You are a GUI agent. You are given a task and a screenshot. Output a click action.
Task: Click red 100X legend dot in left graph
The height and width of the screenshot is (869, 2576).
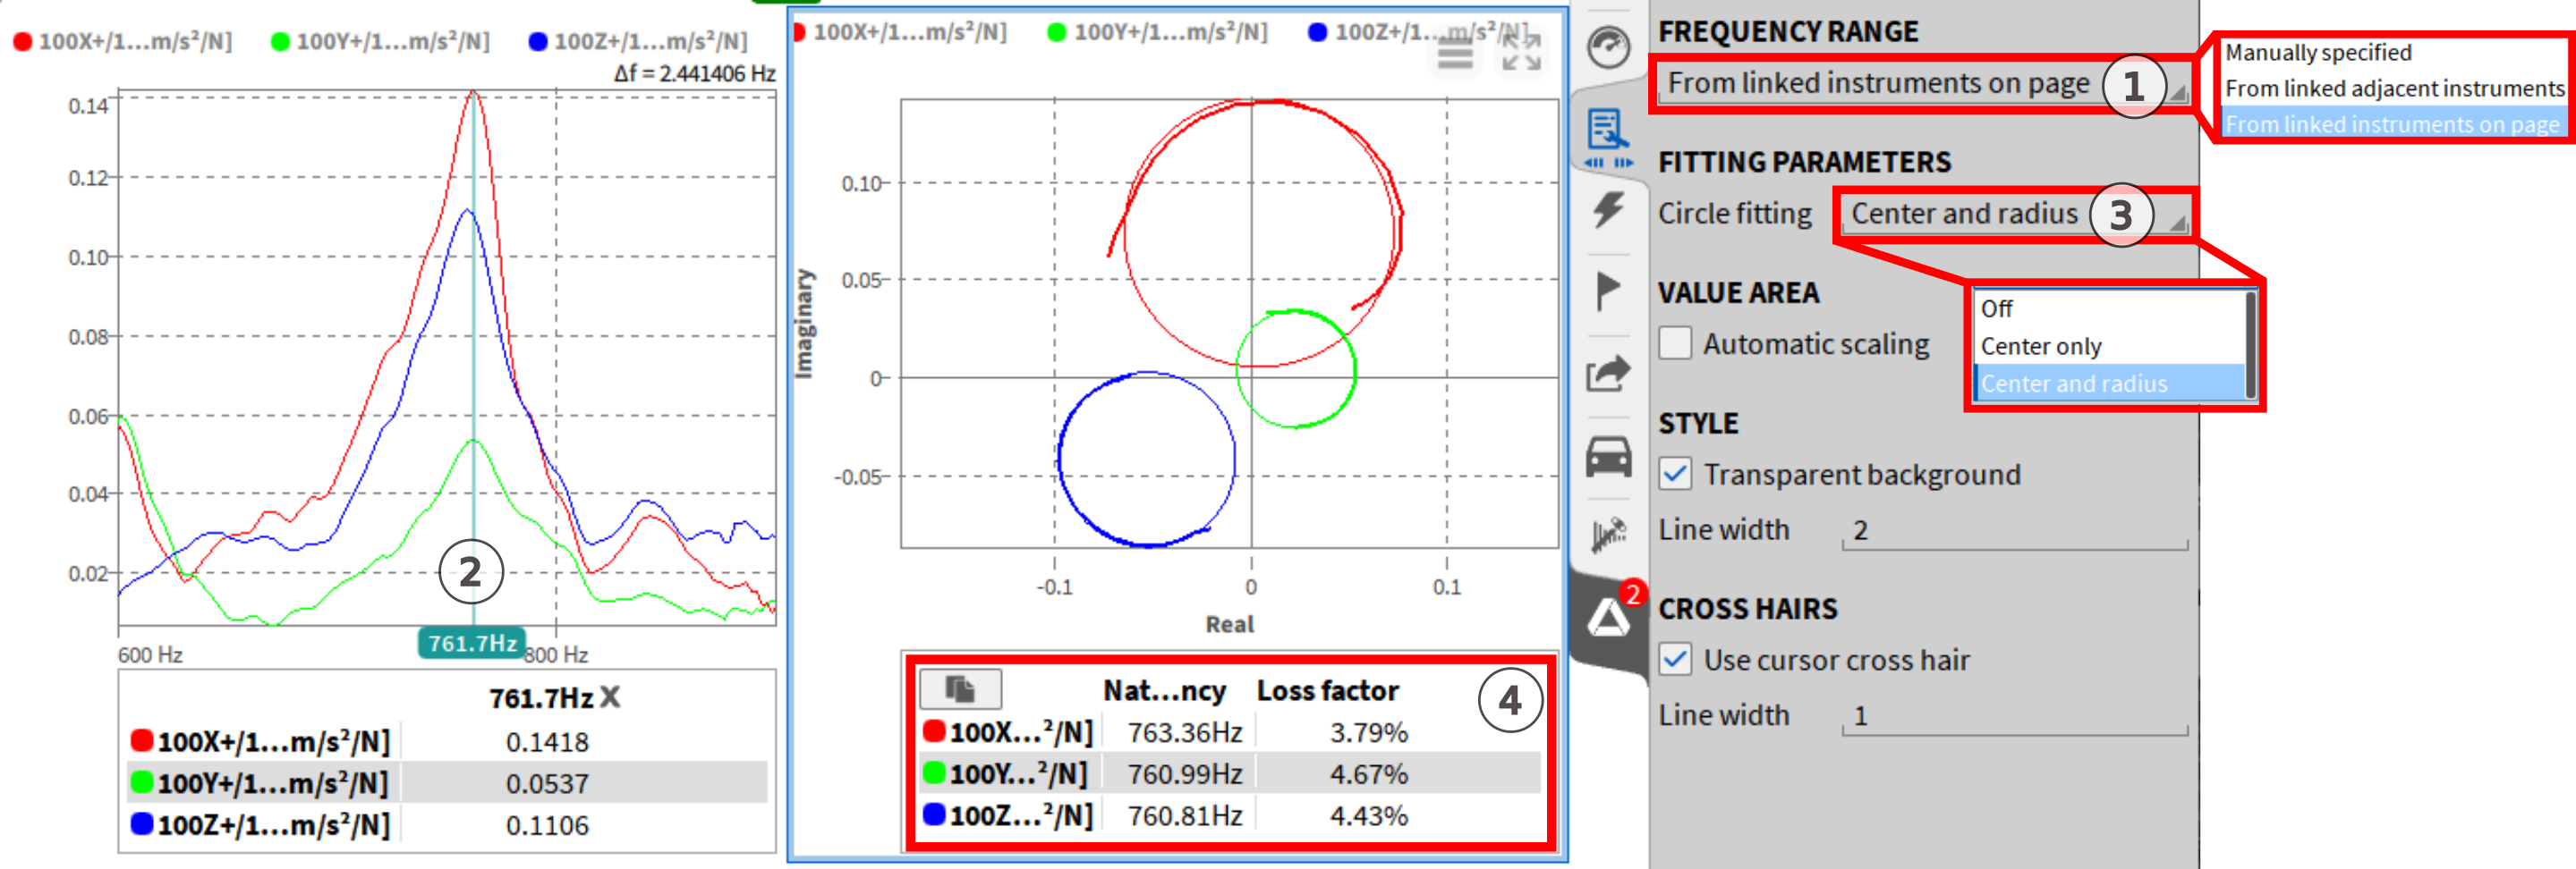(22, 42)
